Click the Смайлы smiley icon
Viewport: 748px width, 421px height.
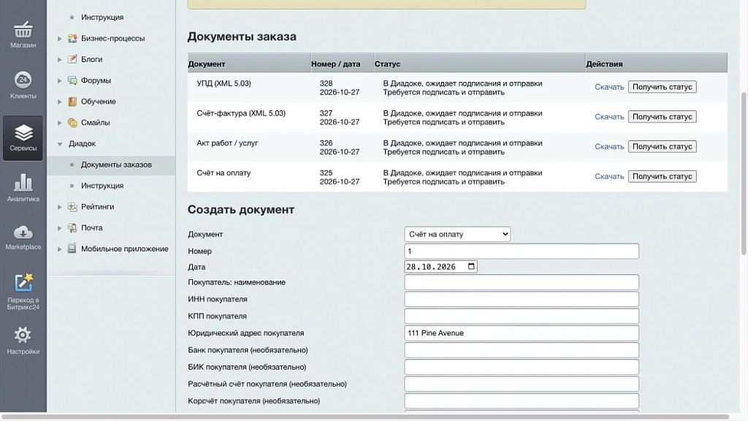(72, 123)
